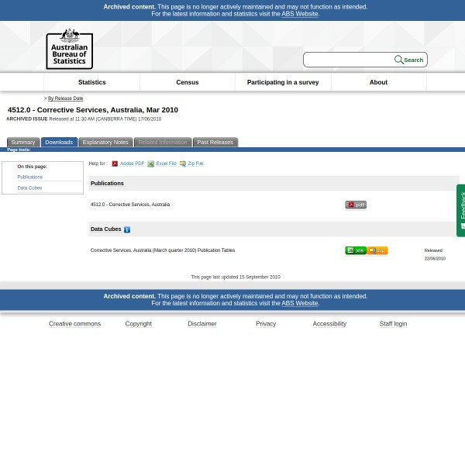
Task: Click the Australian Bureau of Statistics logo
Action: 69,48
